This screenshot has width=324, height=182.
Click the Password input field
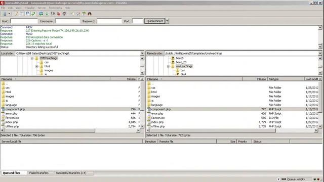pyautogui.click(x=109, y=21)
